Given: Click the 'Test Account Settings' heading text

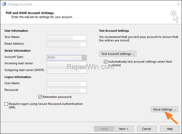Looking at the screenshot, I should (114, 31).
